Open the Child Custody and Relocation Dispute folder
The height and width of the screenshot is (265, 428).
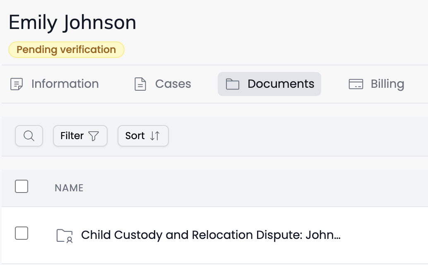(x=210, y=235)
